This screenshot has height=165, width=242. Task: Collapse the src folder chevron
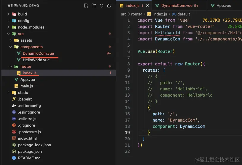point(8,34)
